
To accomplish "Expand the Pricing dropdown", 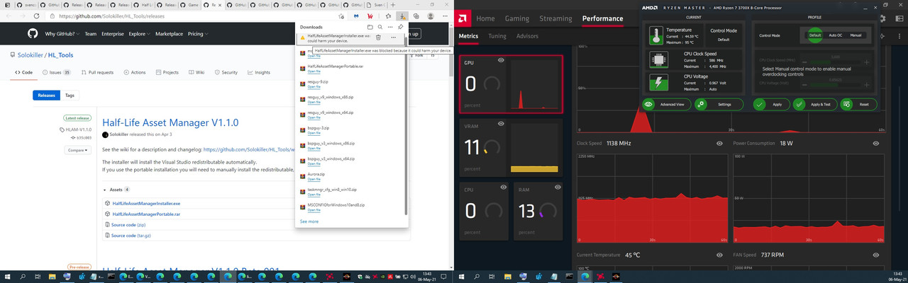I will coord(197,33).
